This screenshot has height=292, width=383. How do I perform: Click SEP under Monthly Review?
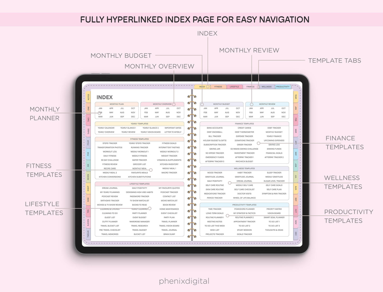[273, 117]
